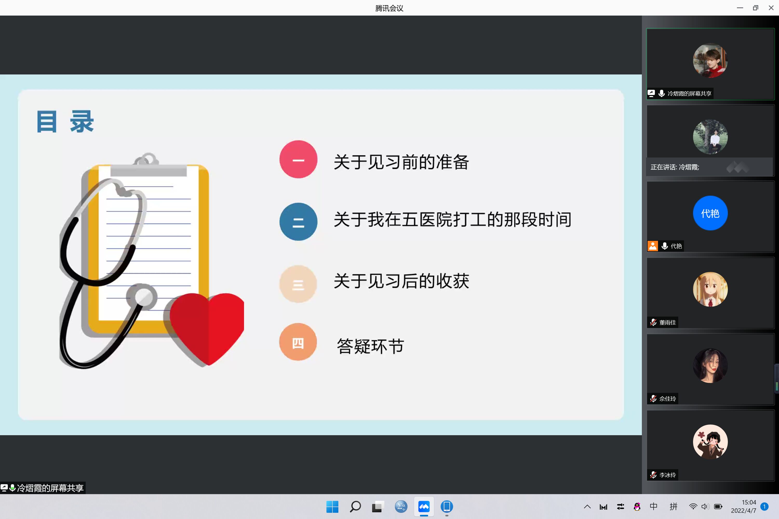Image resolution: width=779 pixels, height=519 pixels.
Task: Minimize the 腾讯会议 window
Action: [740, 8]
